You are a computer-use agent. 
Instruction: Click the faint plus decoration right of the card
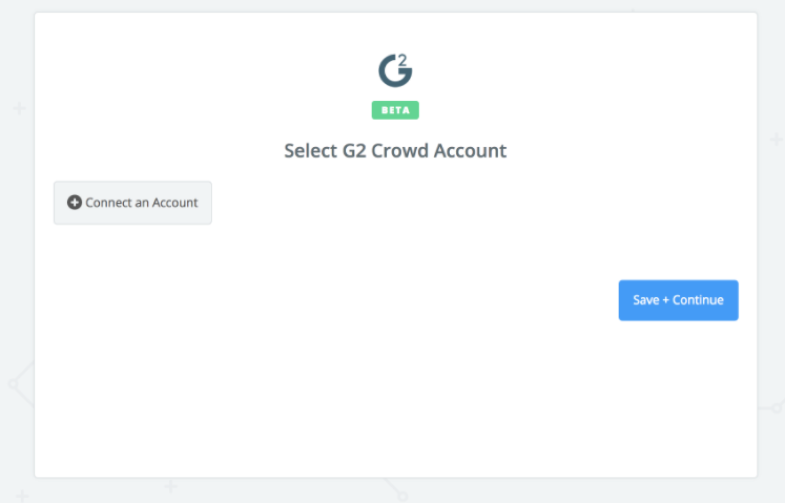pyautogui.click(x=777, y=140)
